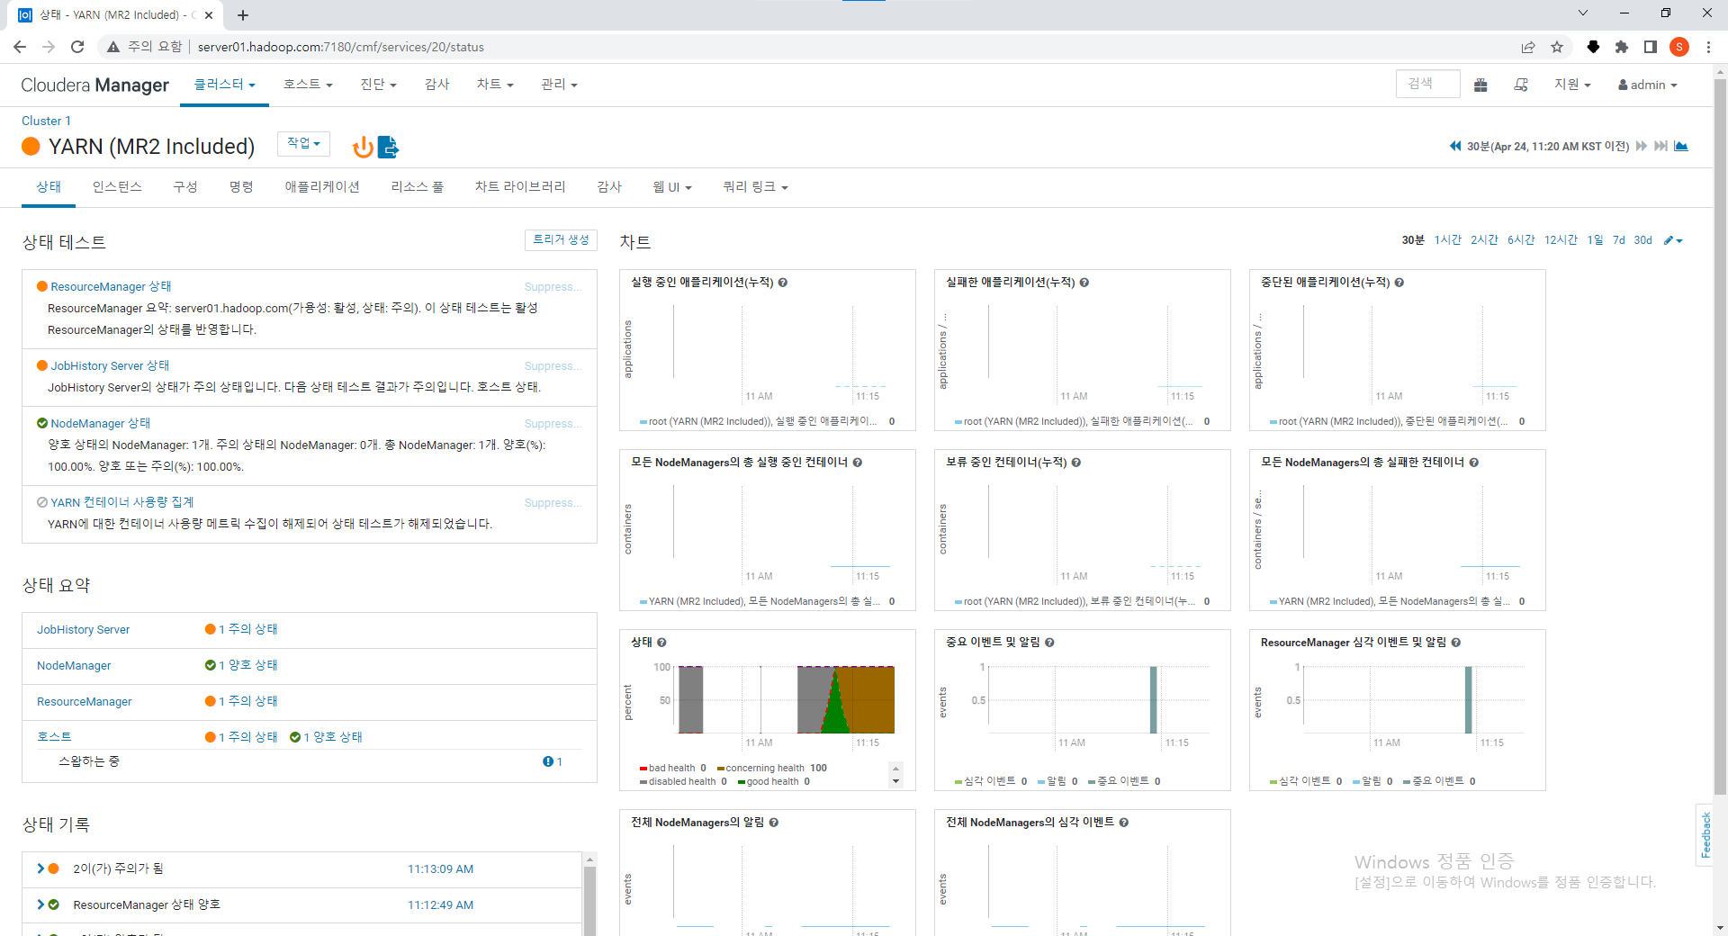Click the Cloudera Manager home logo

point(94,85)
